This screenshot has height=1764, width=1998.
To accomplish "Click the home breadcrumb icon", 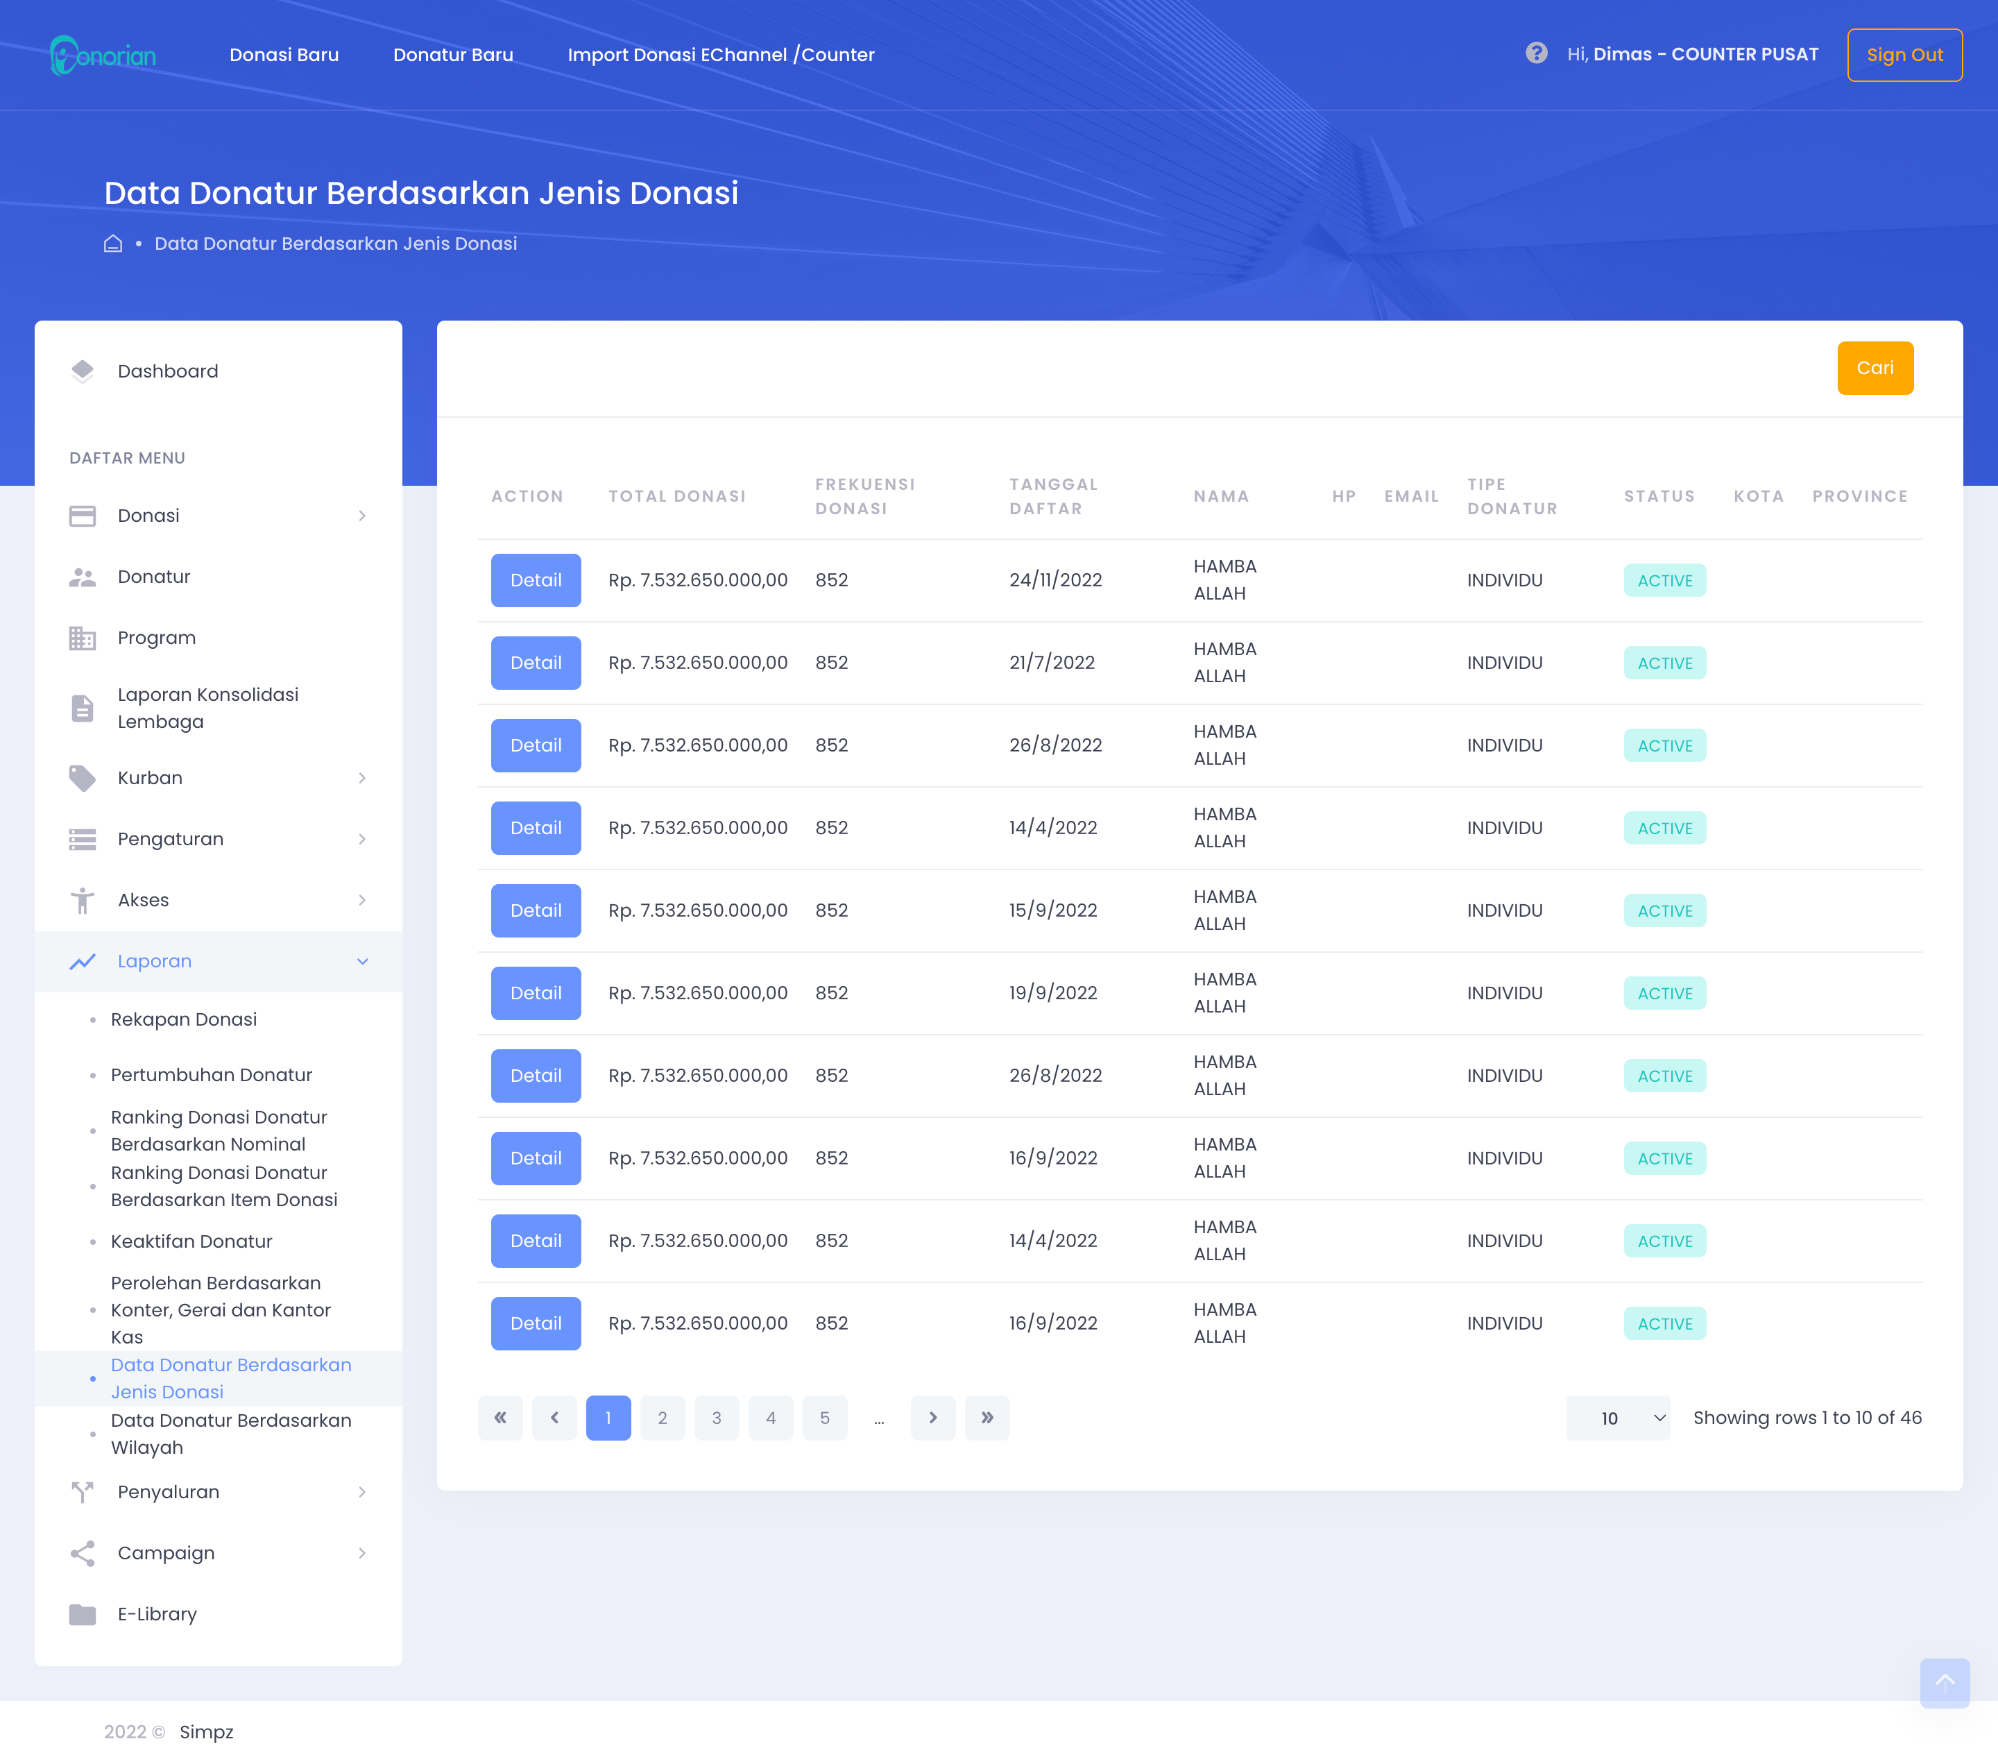I will point(112,244).
